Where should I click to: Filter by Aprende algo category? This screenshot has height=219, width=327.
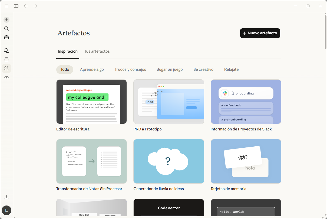coord(92,69)
